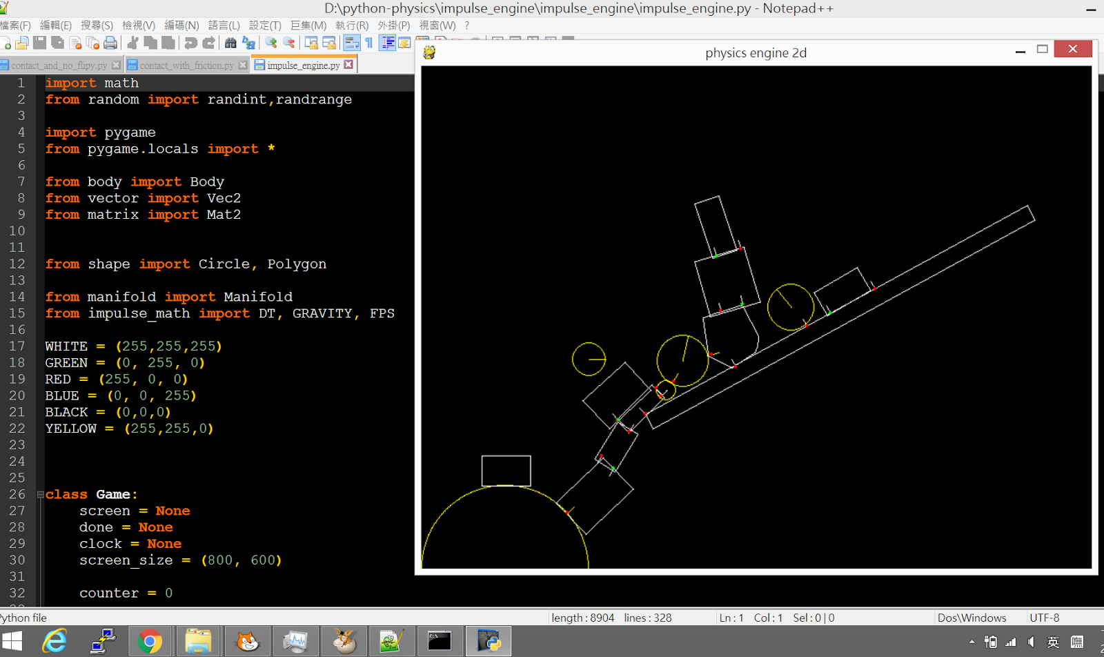1104x657 pixels.
Task: Open the 視窗(W) menu
Action: click(437, 26)
